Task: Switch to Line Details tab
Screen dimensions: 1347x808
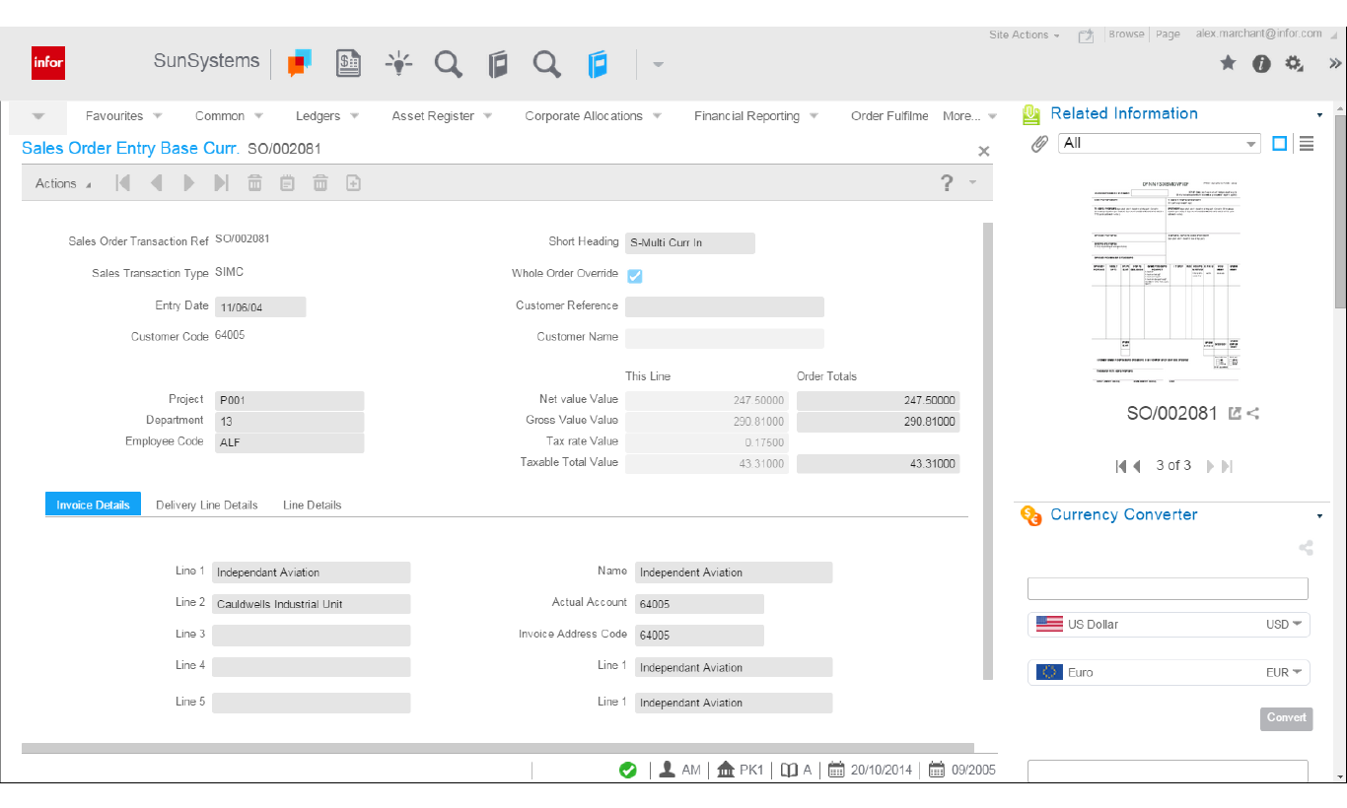Action: [x=313, y=505]
